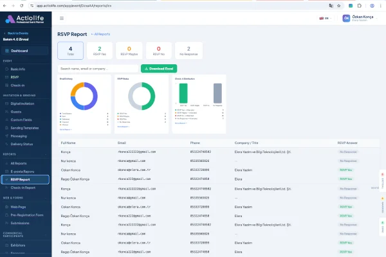Click the Messaging sidebar icon
The height and width of the screenshot is (257, 386).
pos(6,136)
